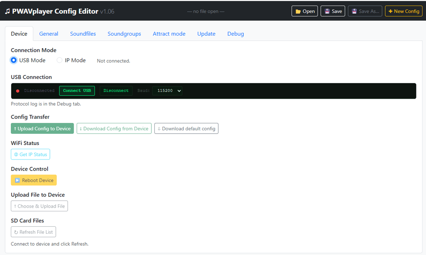Select IP Mode radio button
This screenshot has height=255, width=426.
pos(59,60)
